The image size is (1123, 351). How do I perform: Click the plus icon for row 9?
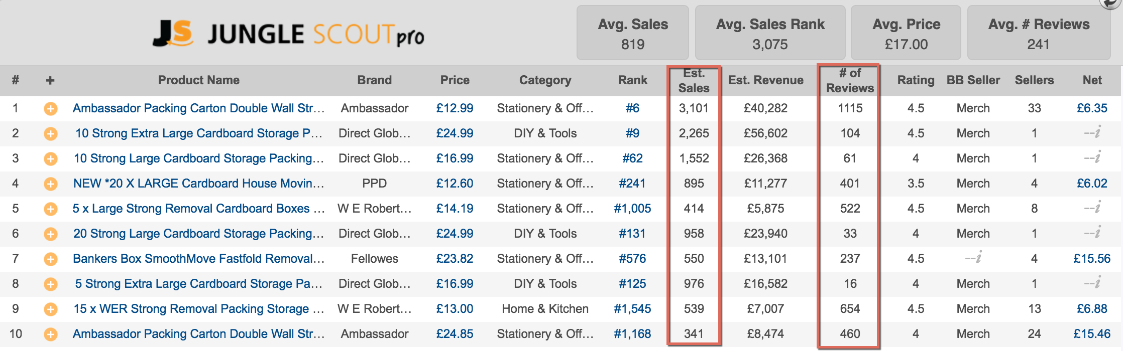pos(51,309)
